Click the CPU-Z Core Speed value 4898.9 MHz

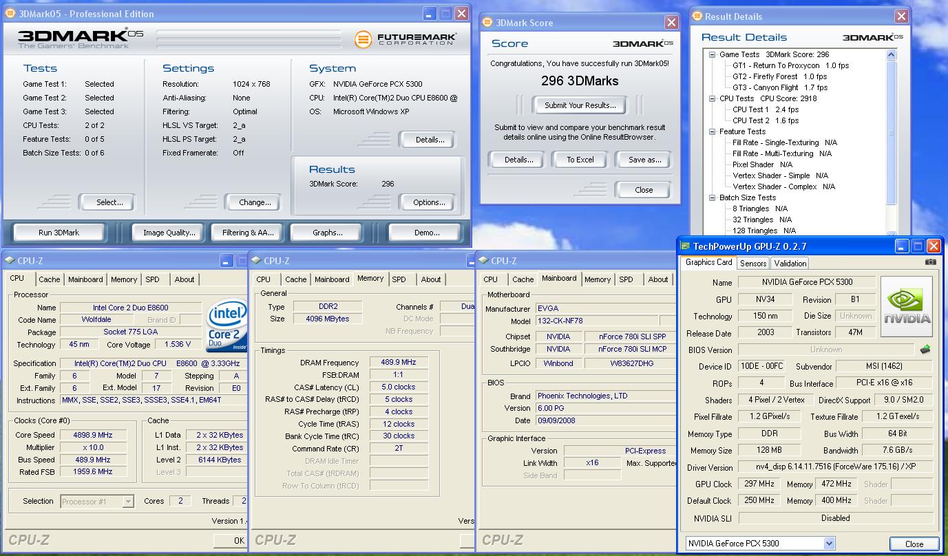[x=93, y=435]
